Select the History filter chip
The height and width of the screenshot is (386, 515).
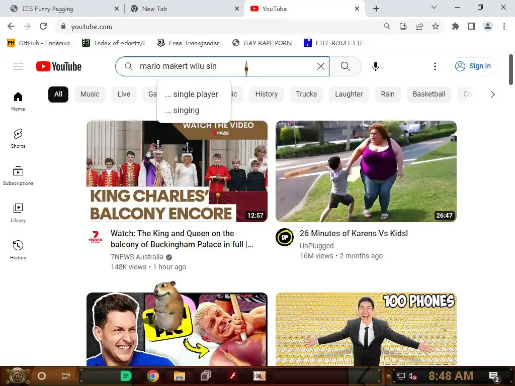coord(267,94)
